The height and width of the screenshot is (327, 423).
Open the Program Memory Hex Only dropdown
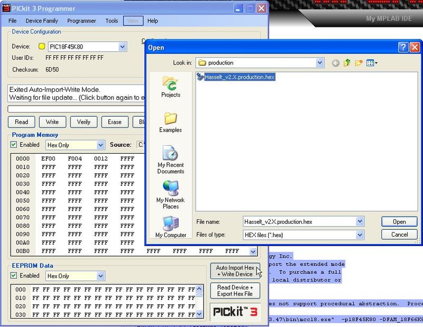pos(99,144)
